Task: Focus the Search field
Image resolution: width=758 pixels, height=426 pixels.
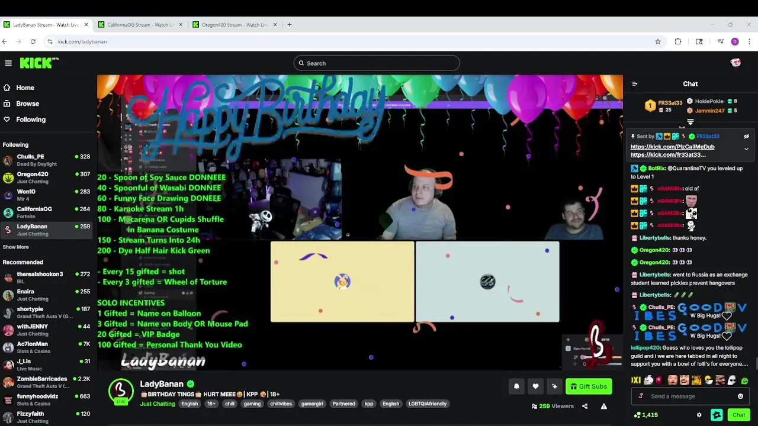Action: pyautogui.click(x=377, y=63)
